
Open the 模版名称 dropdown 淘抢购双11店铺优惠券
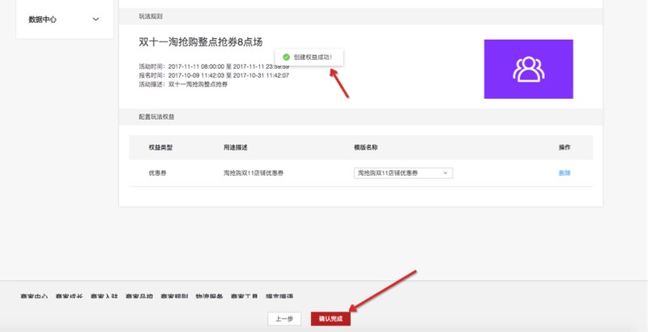pos(403,173)
